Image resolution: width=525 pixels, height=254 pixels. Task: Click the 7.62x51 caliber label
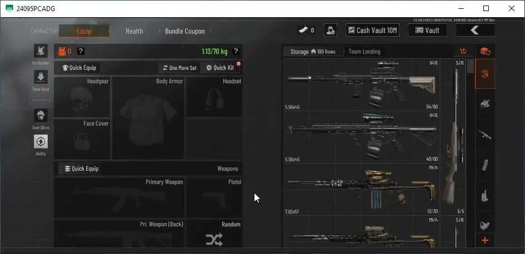(292, 211)
